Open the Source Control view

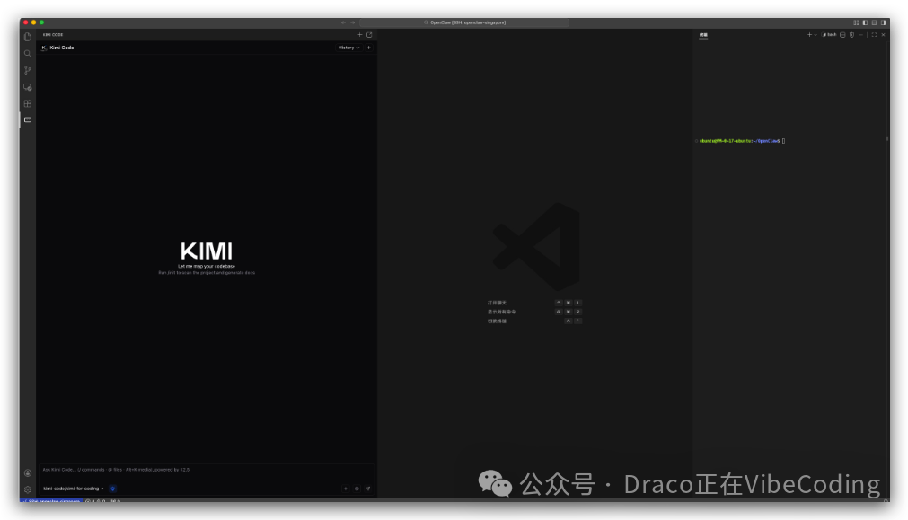click(27, 70)
